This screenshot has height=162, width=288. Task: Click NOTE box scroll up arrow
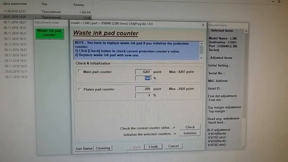pyautogui.click(x=202, y=44)
